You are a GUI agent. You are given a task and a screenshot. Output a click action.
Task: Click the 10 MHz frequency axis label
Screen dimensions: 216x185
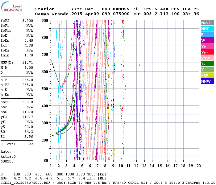[x=121, y=166]
